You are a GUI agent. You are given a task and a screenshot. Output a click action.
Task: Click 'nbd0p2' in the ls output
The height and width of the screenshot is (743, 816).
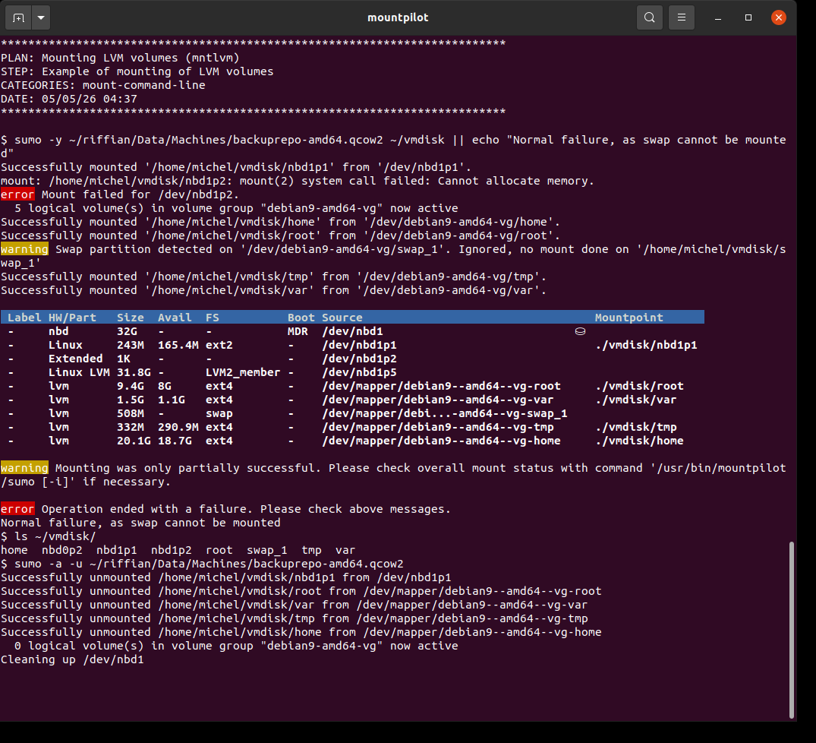tap(62, 550)
